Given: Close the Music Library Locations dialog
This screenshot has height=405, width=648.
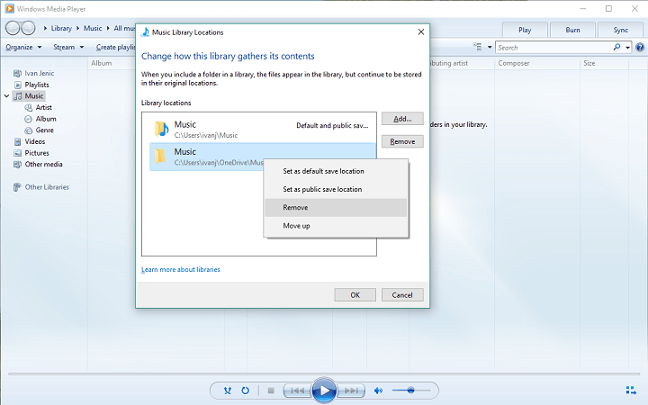Looking at the screenshot, I should [420, 31].
